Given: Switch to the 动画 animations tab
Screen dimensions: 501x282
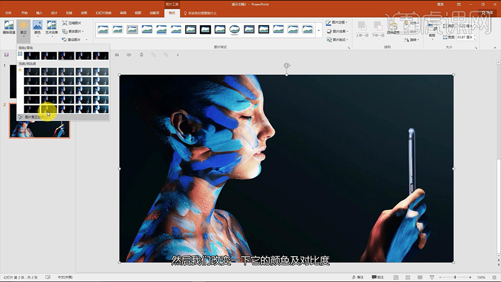Looking at the screenshot, I should (83, 13).
